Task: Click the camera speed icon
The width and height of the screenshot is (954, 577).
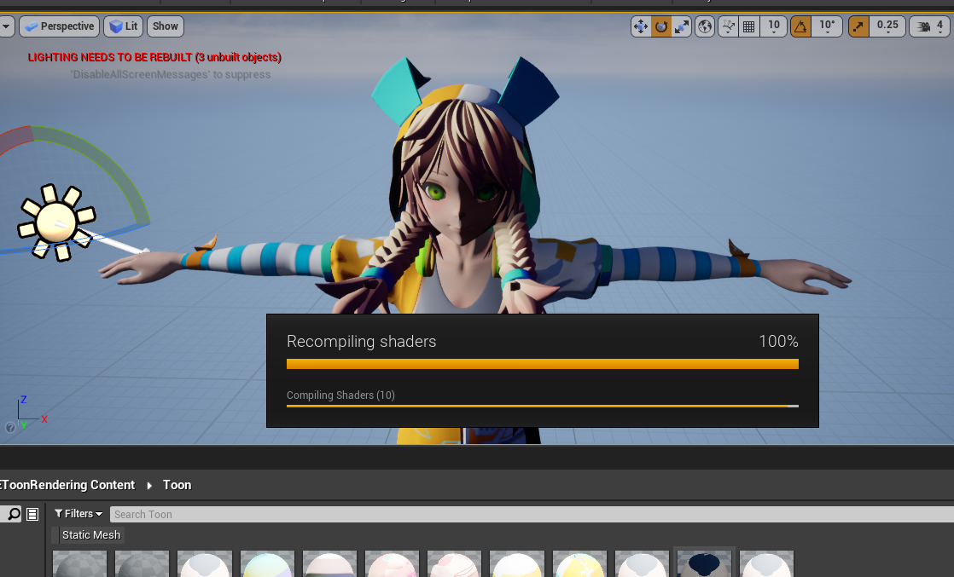Action: click(x=923, y=26)
